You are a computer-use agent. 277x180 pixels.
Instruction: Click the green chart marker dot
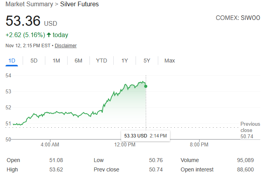pyautogui.click(x=146, y=86)
